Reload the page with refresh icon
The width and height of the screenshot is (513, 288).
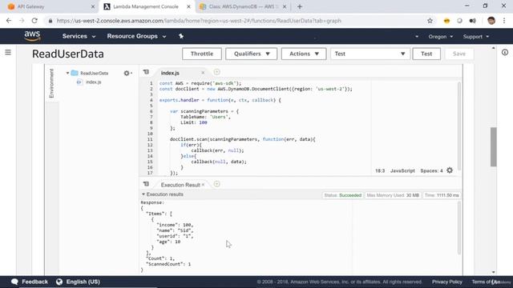pos(34,21)
